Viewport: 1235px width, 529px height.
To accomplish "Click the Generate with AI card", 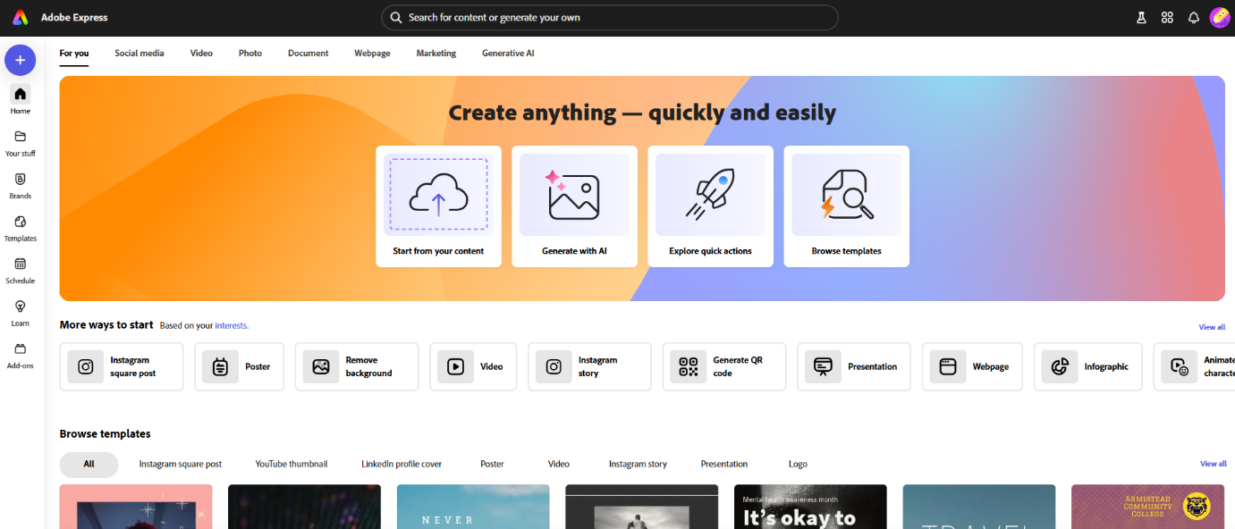I will [574, 206].
